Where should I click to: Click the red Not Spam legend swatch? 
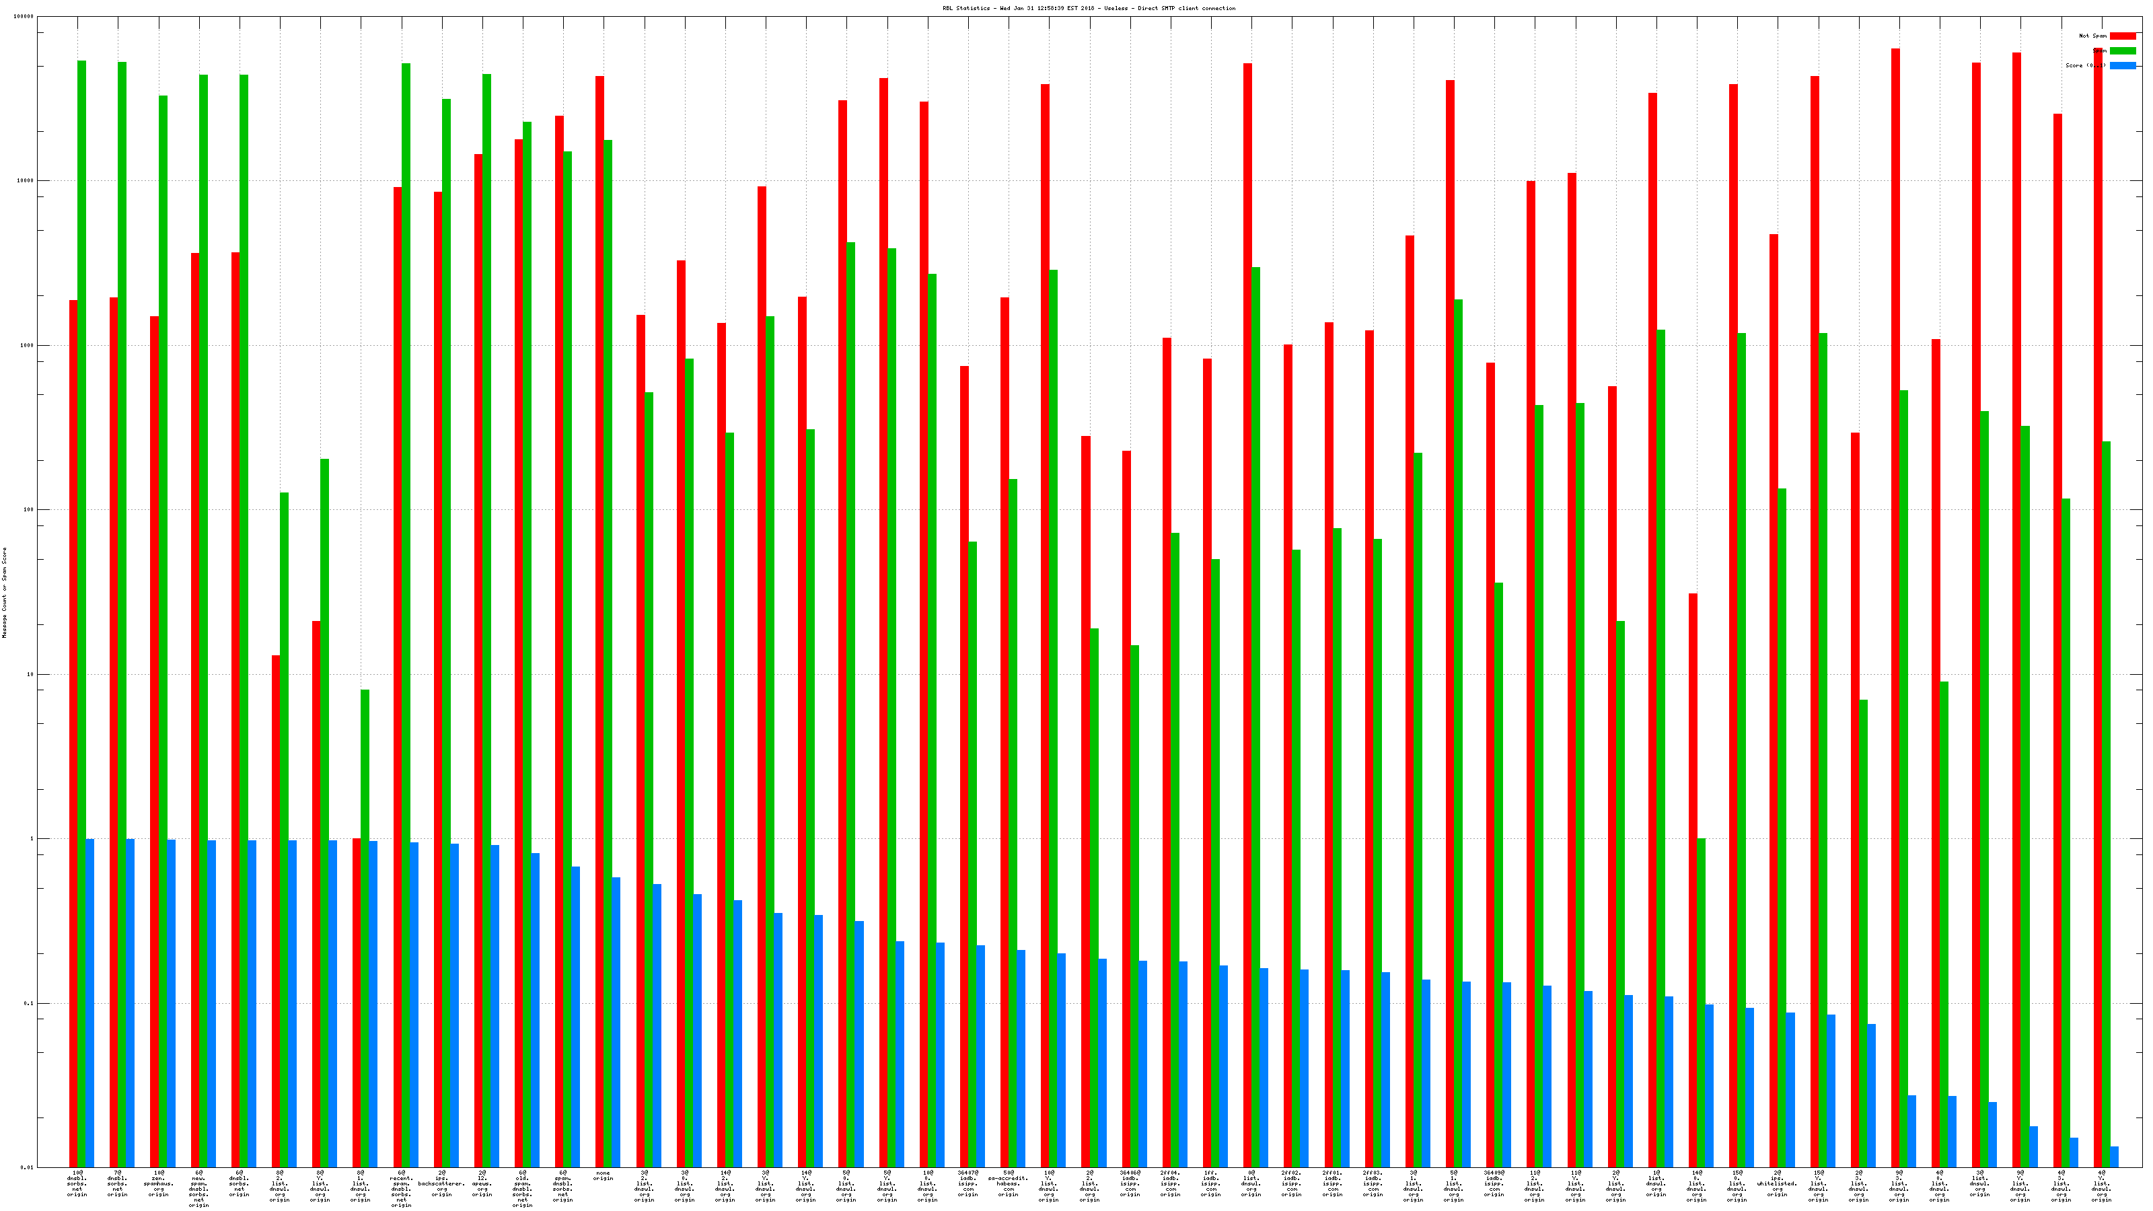tap(2122, 36)
